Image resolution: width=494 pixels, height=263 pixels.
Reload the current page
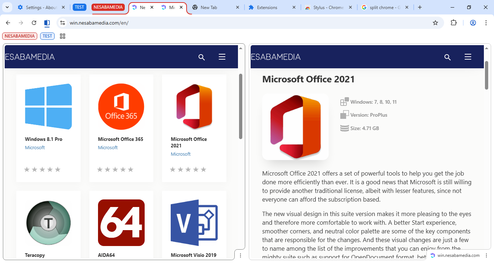coord(34,23)
